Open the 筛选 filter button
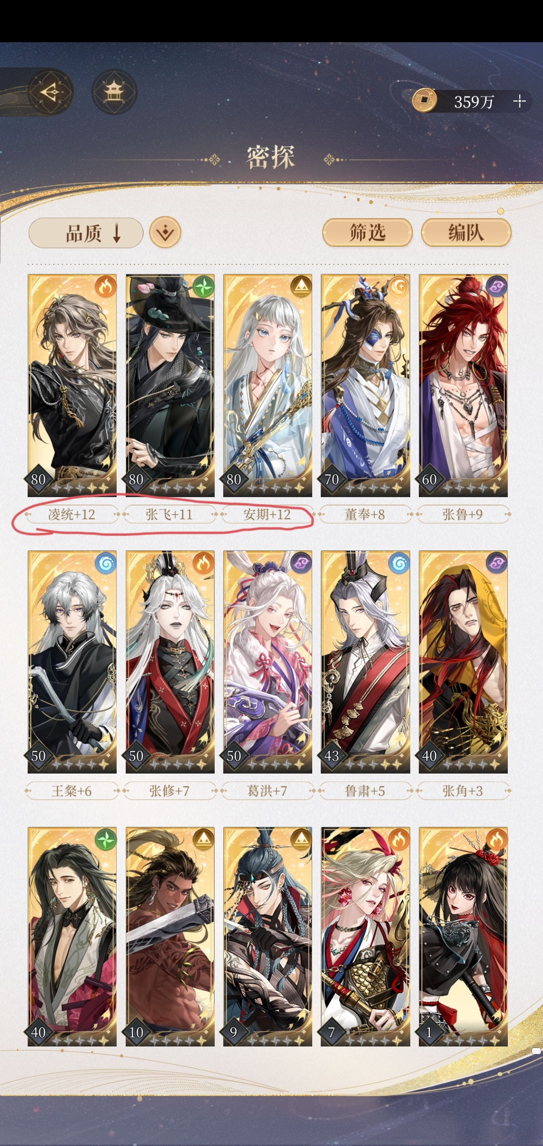This screenshot has width=543, height=1146. 368,233
